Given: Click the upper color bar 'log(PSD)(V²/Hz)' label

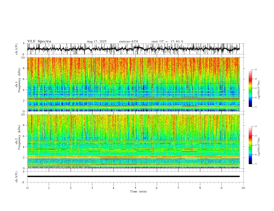Looking at the screenshot, I should 259,90.
